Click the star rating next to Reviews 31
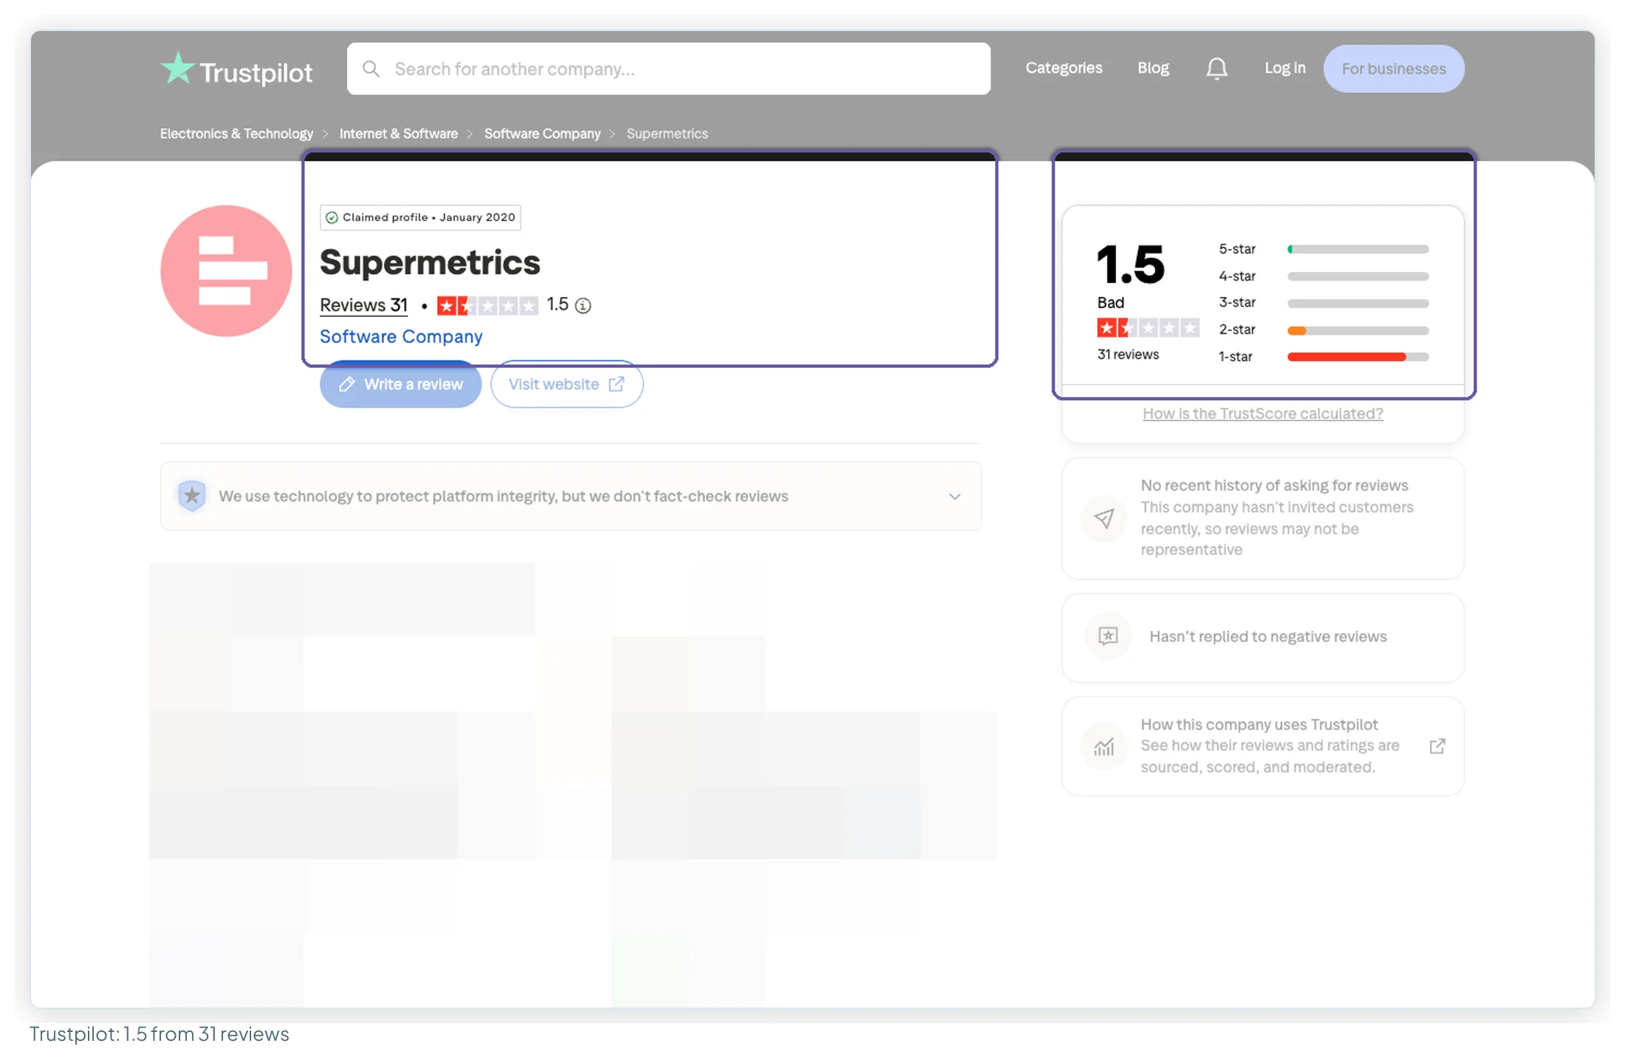Screen dimensions: 1625x1063 point(487,305)
